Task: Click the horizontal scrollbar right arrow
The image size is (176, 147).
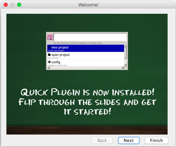Action: point(123,67)
